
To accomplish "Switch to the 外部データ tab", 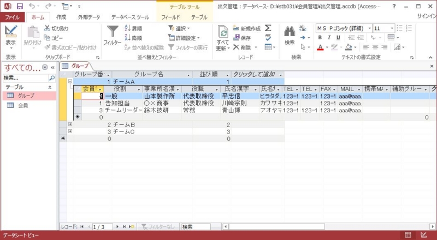I will click(89, 17).
